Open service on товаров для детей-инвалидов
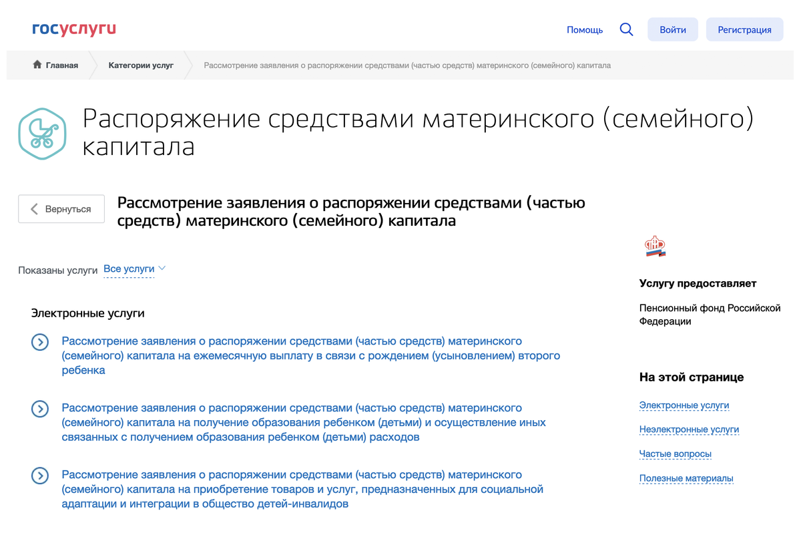801x555 pixels. tap(302, 489)
